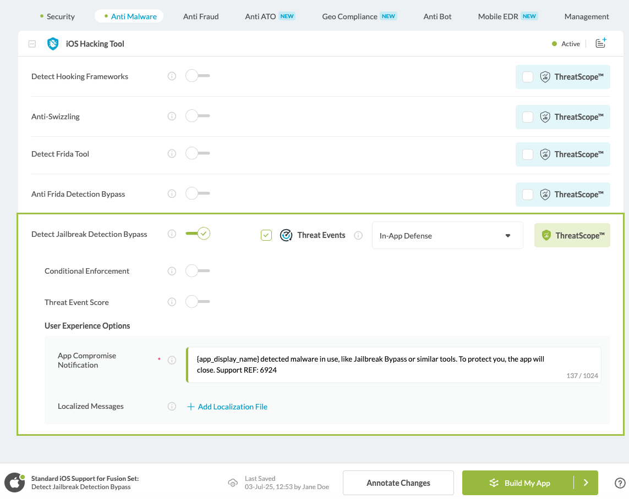Click info icon next to Detect Hooking Frameworks
The image size is (629, 499).
tap(172, 76)
